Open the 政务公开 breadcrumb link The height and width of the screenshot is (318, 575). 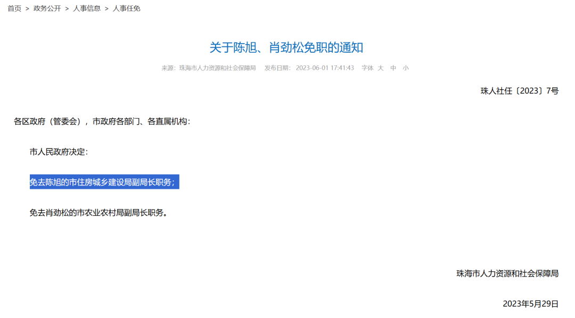click(x=47, y=9)
